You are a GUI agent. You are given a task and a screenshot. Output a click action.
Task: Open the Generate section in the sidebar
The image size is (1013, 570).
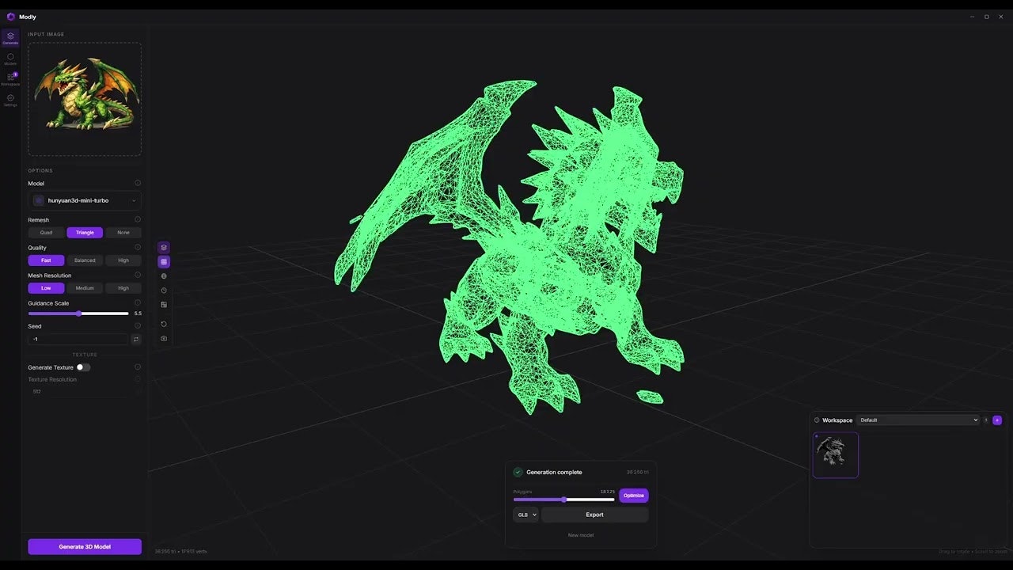pyautogui.click(x=10, y=38)
